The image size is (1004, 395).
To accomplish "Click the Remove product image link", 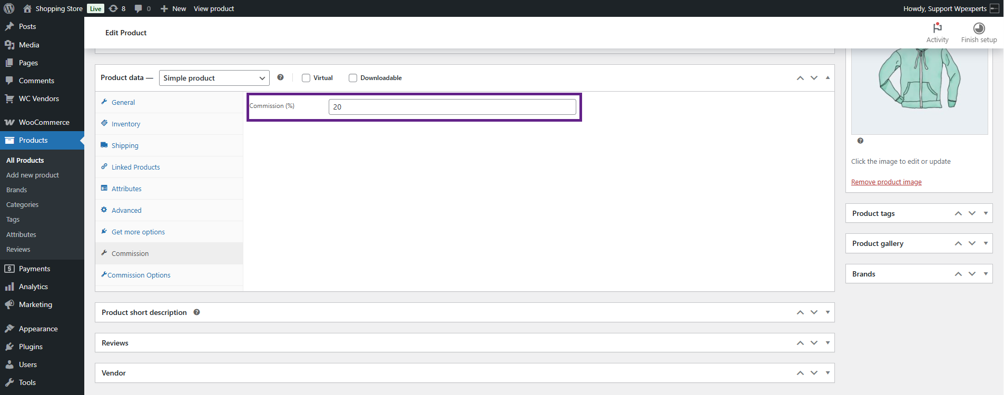I will pos(886,182).
